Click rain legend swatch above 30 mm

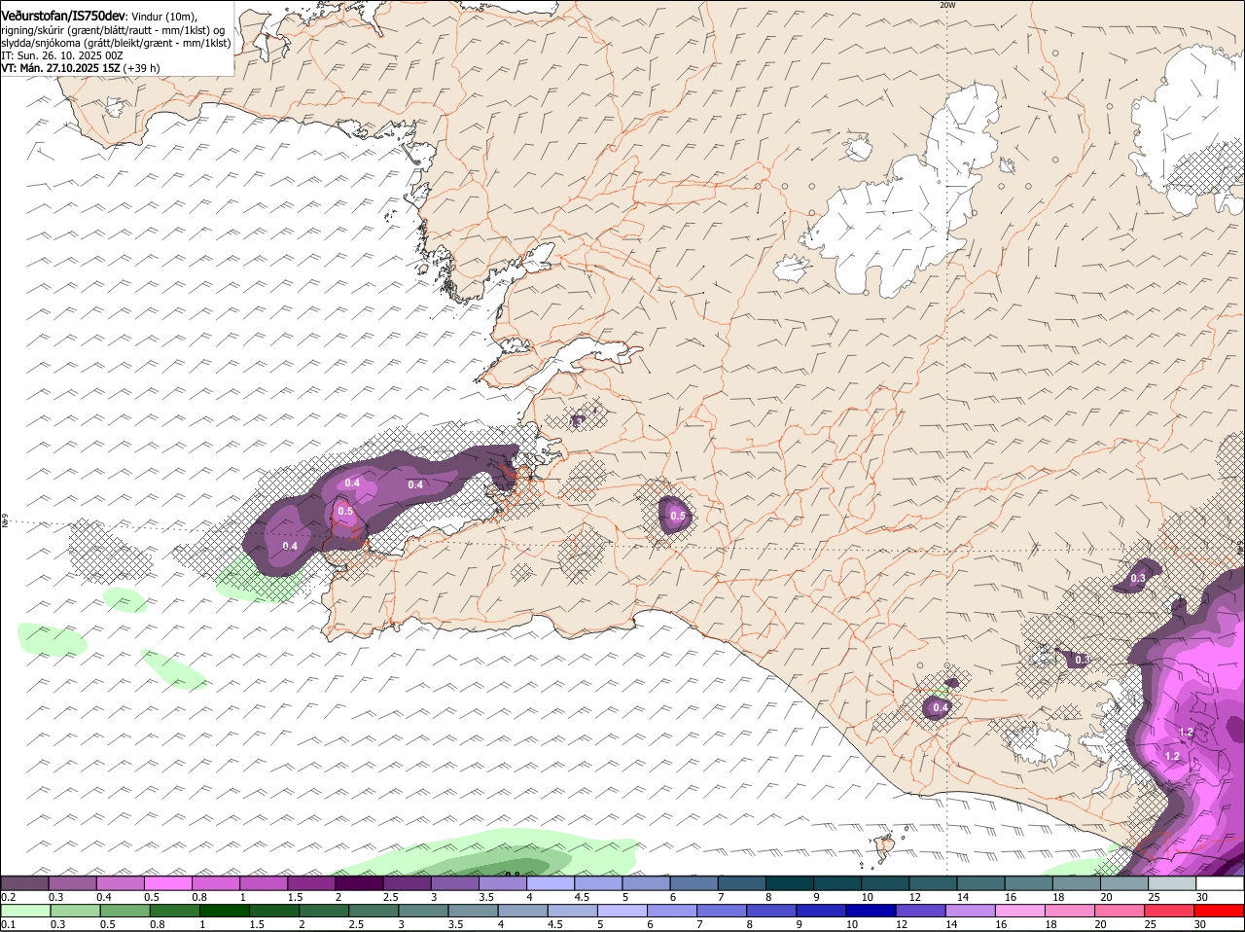(1219, 910)
